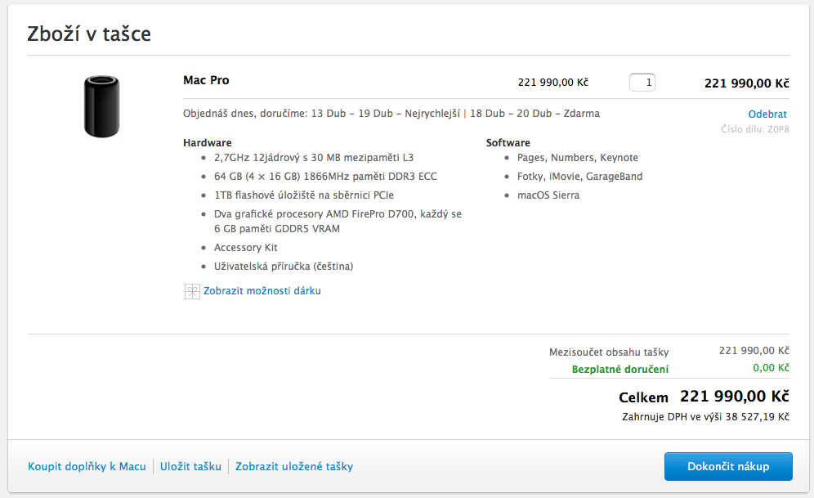Focus the quantity input field
Viewport: 814px width, 498px height.
[x=642, y=83]
